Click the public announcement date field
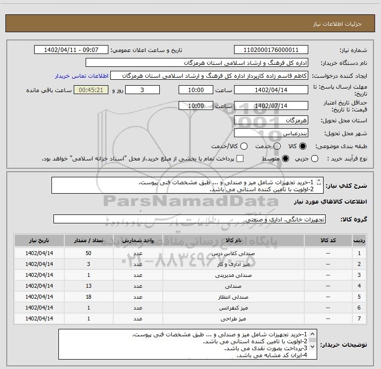 (71, 50)
